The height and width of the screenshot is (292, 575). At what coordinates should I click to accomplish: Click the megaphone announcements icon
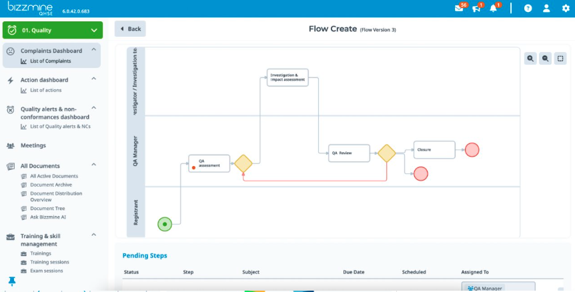pyautogui.click(x=478, y=9)
